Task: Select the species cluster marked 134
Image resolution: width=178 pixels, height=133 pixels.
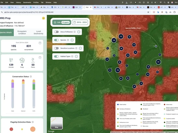Action: [x=118, y=70]
